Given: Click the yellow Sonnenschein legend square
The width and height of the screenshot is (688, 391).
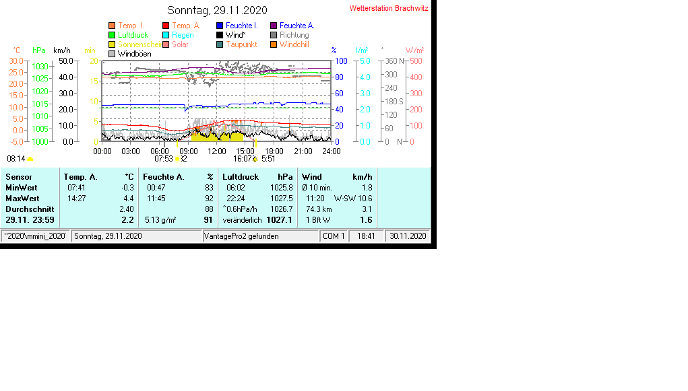Looking at the screenshot, I should (112, 44).
